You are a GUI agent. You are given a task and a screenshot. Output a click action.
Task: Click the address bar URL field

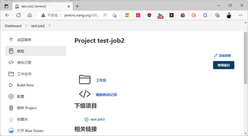(x=82, y=15)
